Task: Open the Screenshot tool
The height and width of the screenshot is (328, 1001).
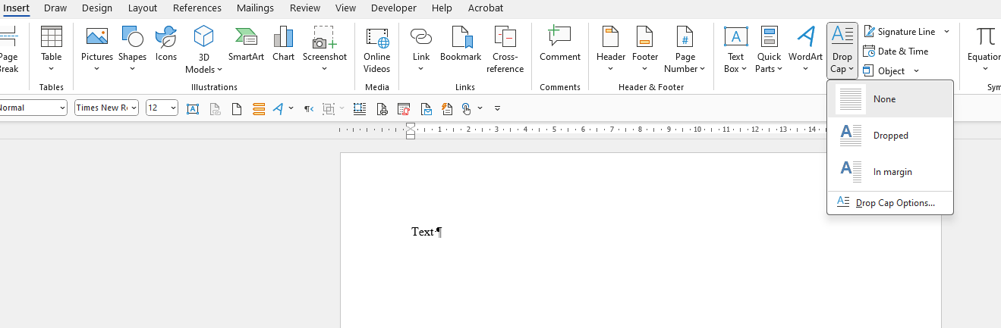Action: coord(325,49)
